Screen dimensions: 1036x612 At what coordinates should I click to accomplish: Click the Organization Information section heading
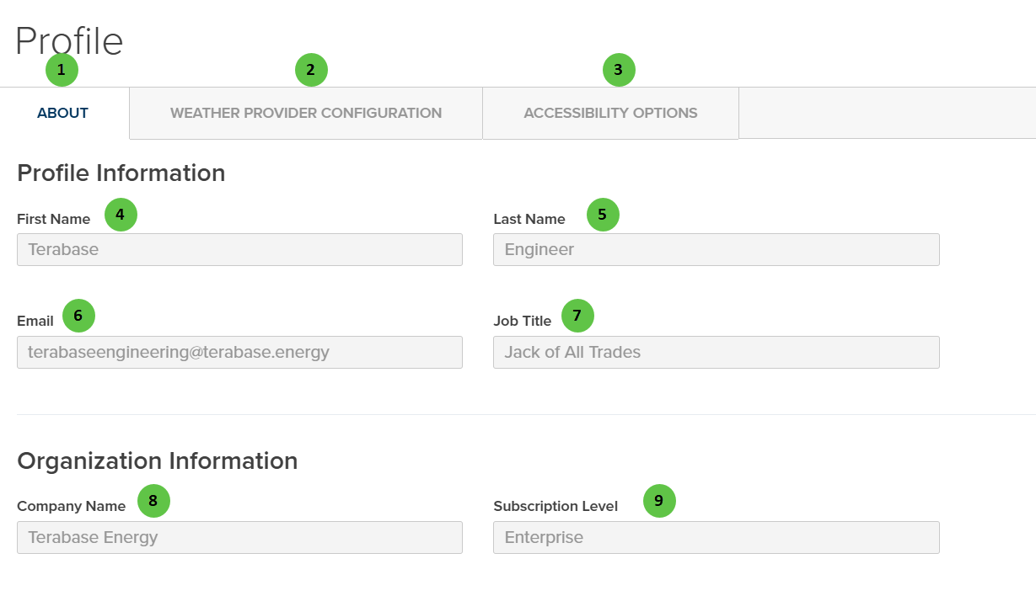(x=158, y=460)
